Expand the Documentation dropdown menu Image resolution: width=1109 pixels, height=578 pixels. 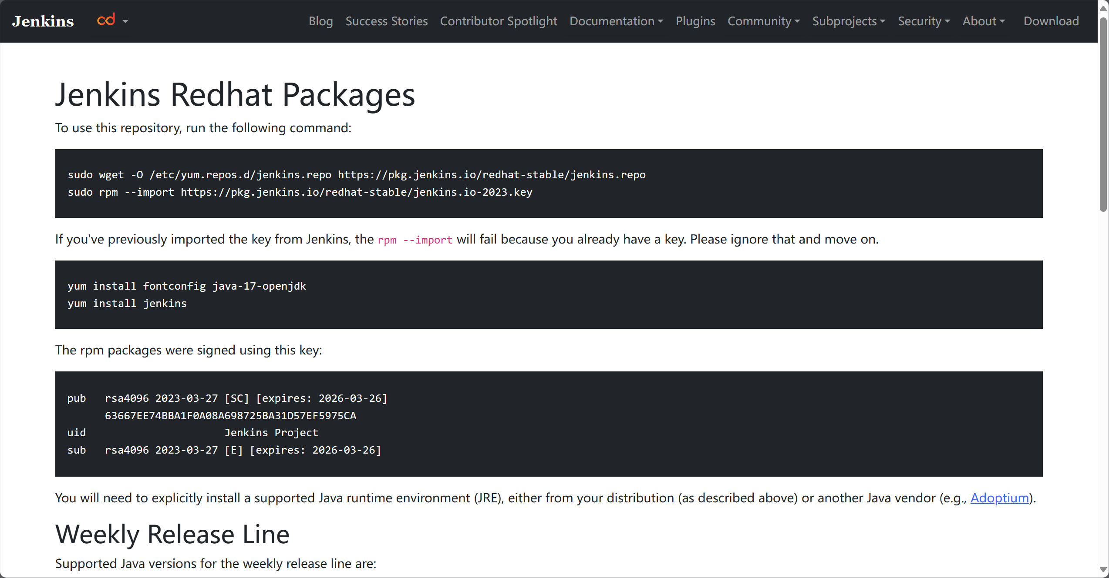pos(616,21)
